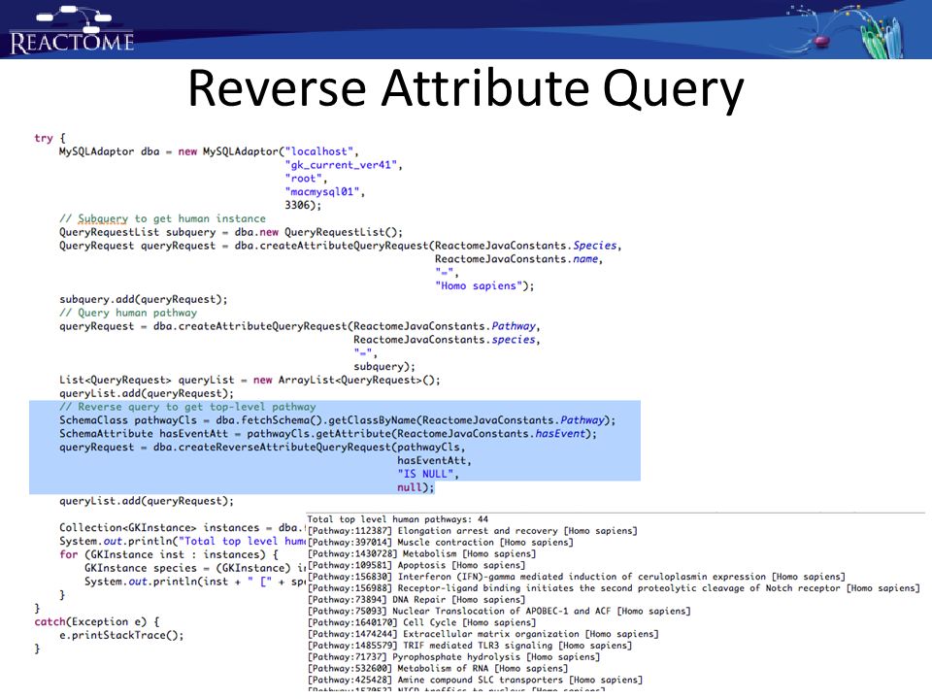Image resolution: width=932 pixels, height=699 pixels.
Task: Click the null); argument line
Action: coord(416,487)
